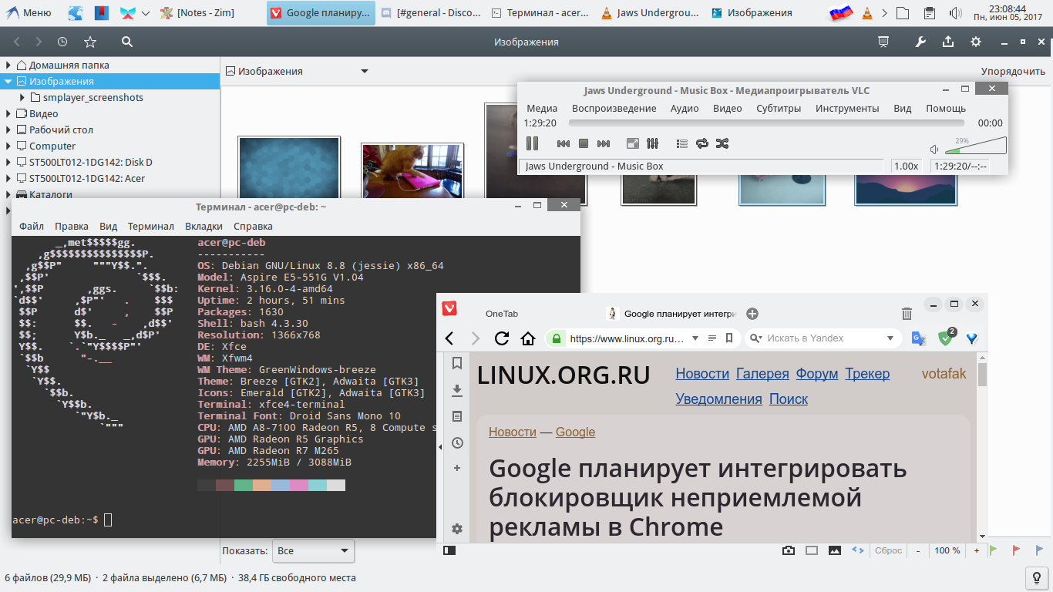Open Vivaldi closed tabs trash
The height and width of the screenshot is (592, 1053).
point(907,314)
